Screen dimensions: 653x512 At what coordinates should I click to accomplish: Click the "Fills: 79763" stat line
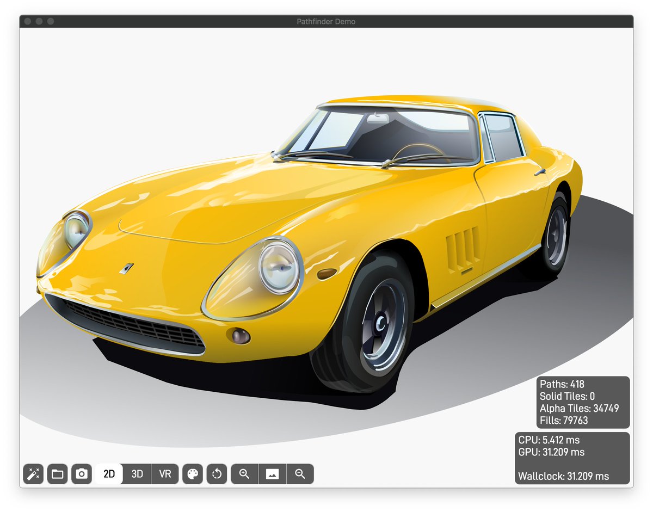(564, 420)
